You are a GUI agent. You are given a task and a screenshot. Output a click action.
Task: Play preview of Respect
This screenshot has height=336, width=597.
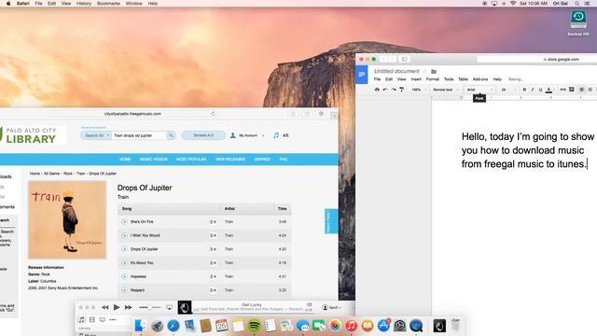click(x=124, y=290)
